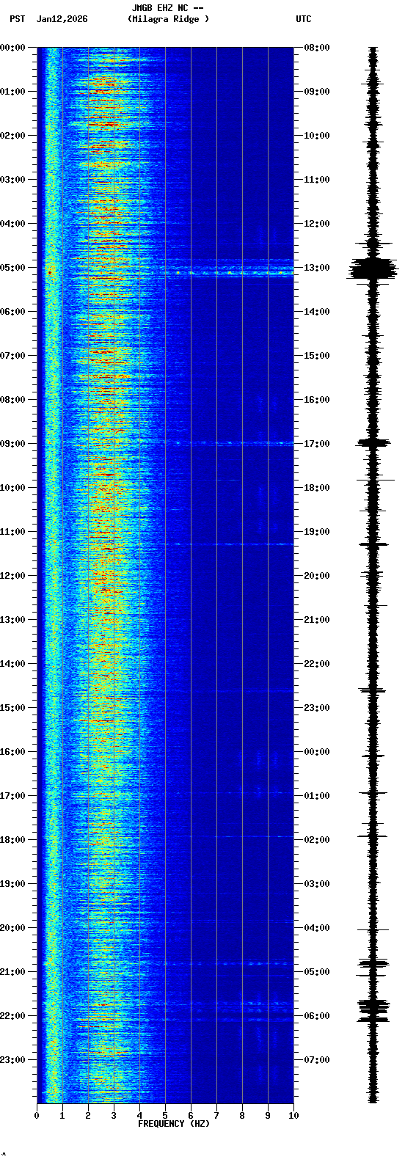The height and width of the screenshot is (1162, 405).
Task: Click the '06:00' PST time label
Action: pyautogui.click(x=12, y=312)
